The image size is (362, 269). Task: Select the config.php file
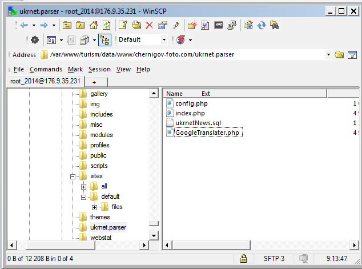pos(191,103)
